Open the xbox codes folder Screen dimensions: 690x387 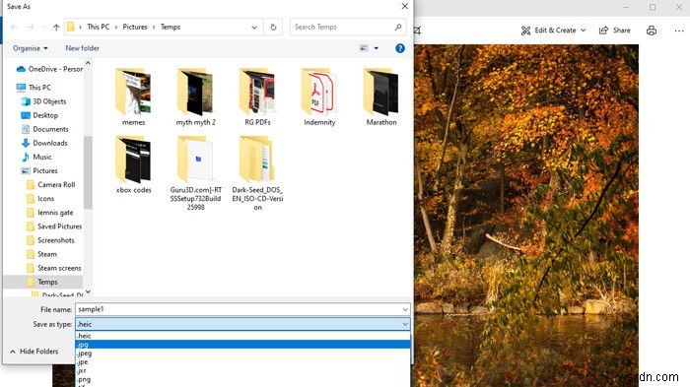pos(133,164)
